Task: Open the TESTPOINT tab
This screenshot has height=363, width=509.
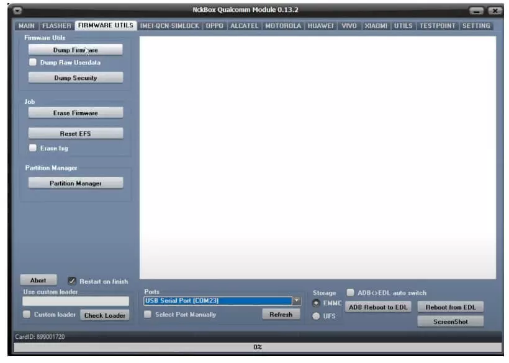Action: tap(437, 26)
